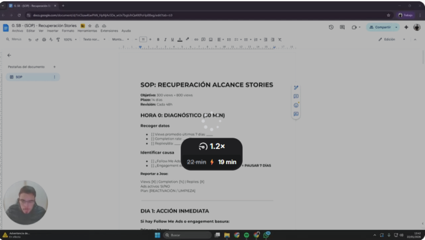The width and height of the screenshot is (425, 240).
Task: Start a Meet call via the camera icon
Action: (x=354, y=27)
